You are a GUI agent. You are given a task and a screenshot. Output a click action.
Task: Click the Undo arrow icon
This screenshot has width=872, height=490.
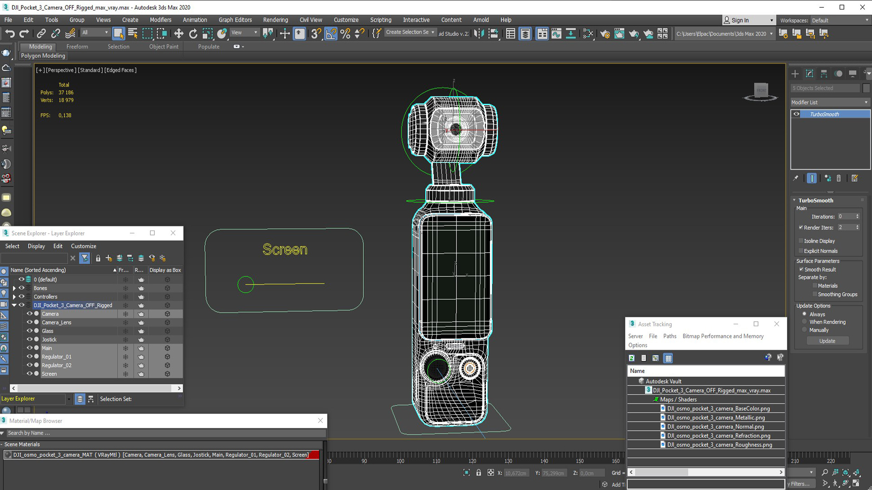point(10,33)
